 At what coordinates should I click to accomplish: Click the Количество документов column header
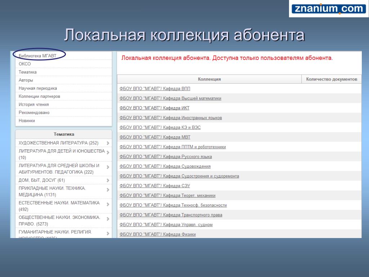click(332, 79)
